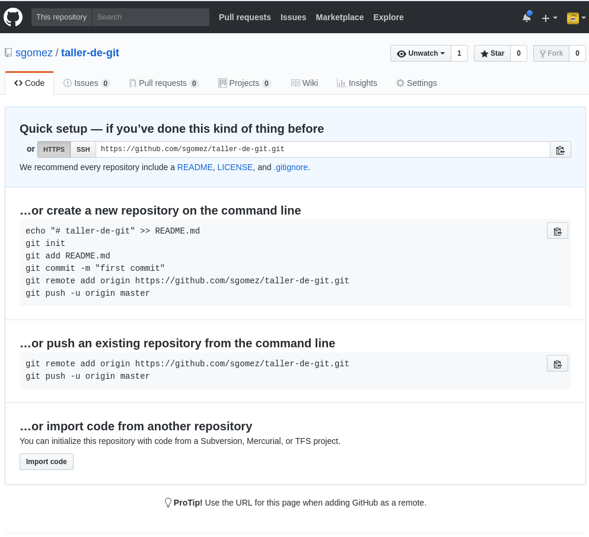Open the plus create-new dropdown
The width and height of the screenshot is (589, 537).
coord(549,18)
